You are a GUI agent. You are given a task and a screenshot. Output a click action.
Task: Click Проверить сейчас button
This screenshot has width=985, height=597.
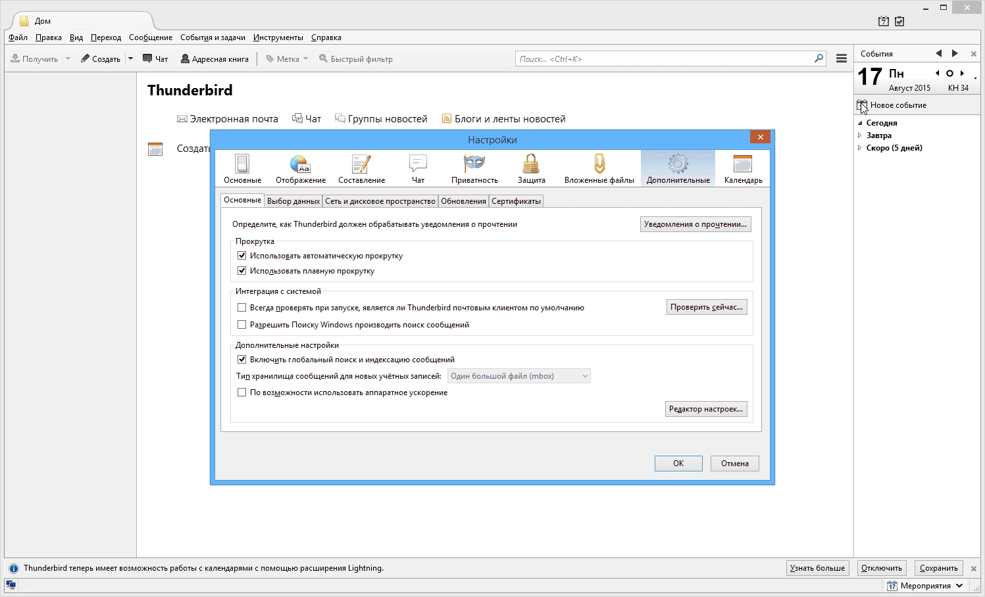click(707, 307)
